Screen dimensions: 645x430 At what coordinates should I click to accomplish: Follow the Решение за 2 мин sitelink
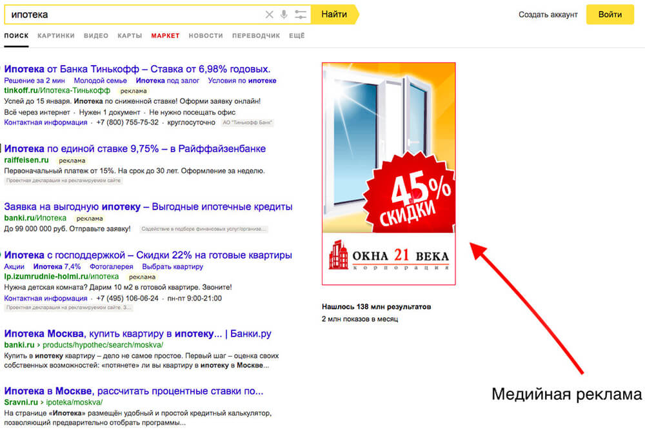pos(35,81)
